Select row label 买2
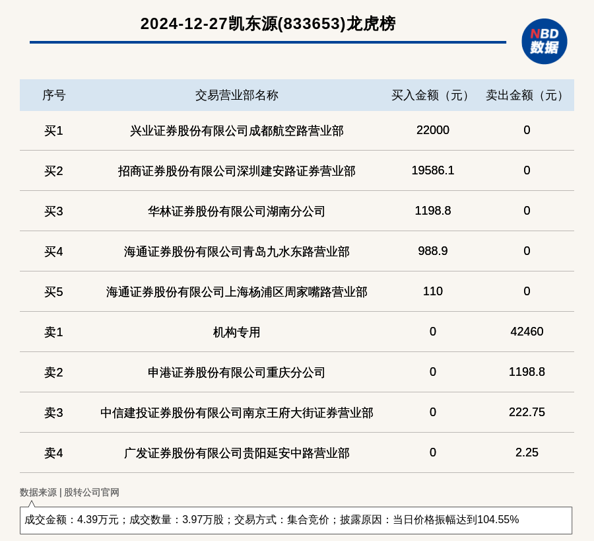Image resolution: width=594 pixels, height=541 pixels. pyautogui.click(x=53, y=171)
